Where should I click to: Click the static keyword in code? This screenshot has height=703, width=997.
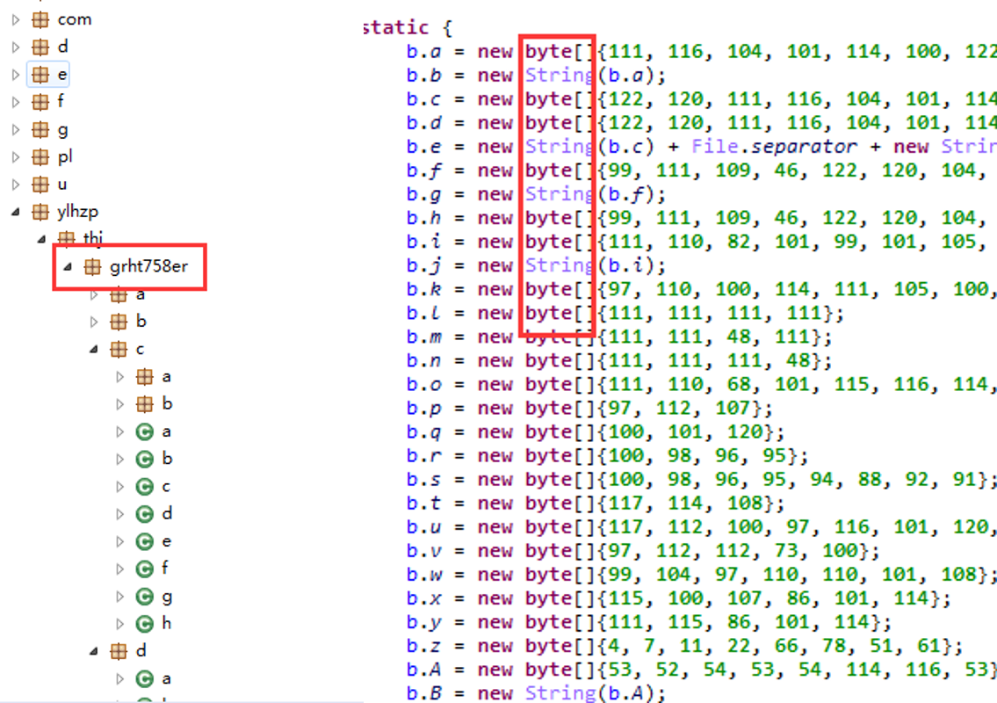point(395,27)
